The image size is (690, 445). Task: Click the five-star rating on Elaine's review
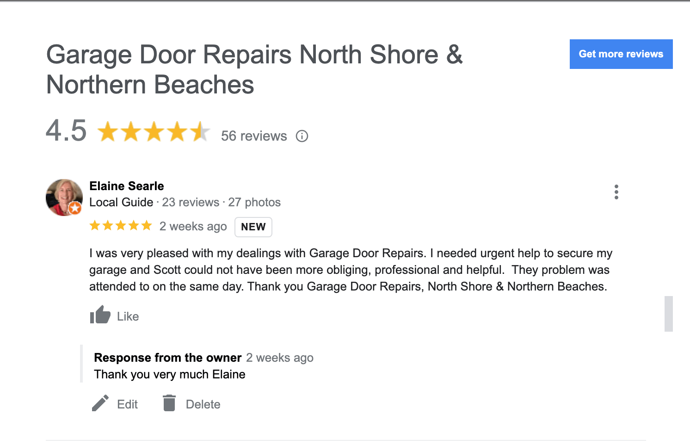121,226
